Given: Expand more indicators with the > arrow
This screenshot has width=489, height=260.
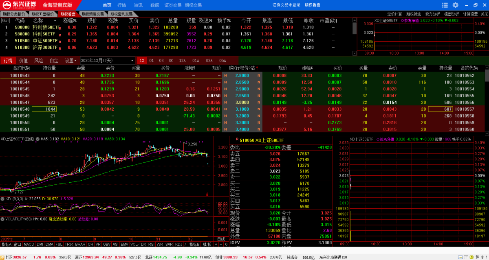Looking at the screenshot, I should 186,245.
